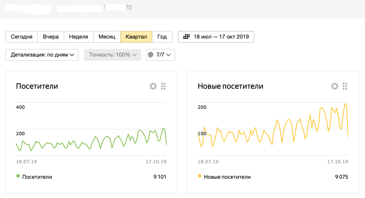Viewport: 365px width, 198px height.
Task: Click drag-handle grid icon on Новые посетители widget
Action: tap(345, 86)
